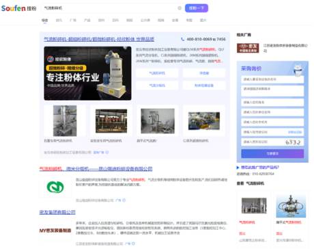This screenshot has width=314, height=249.
Task: Open the company name link beside the 密友 logo
Action: pyautogui.click(x=285, y=48)
